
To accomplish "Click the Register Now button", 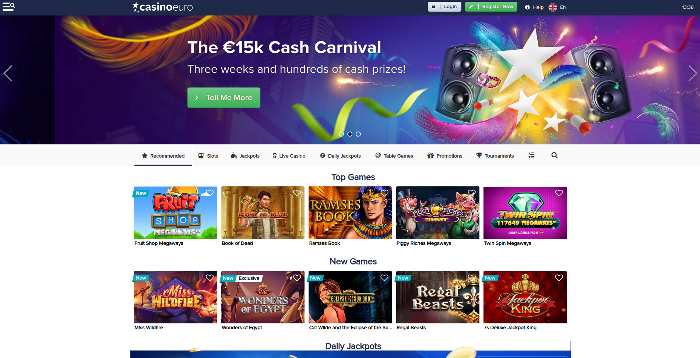I will (491, 7).
